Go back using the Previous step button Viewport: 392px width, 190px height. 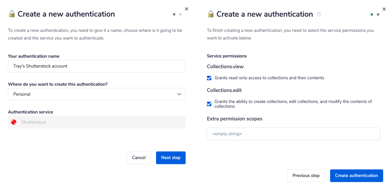tap(306, 176)
